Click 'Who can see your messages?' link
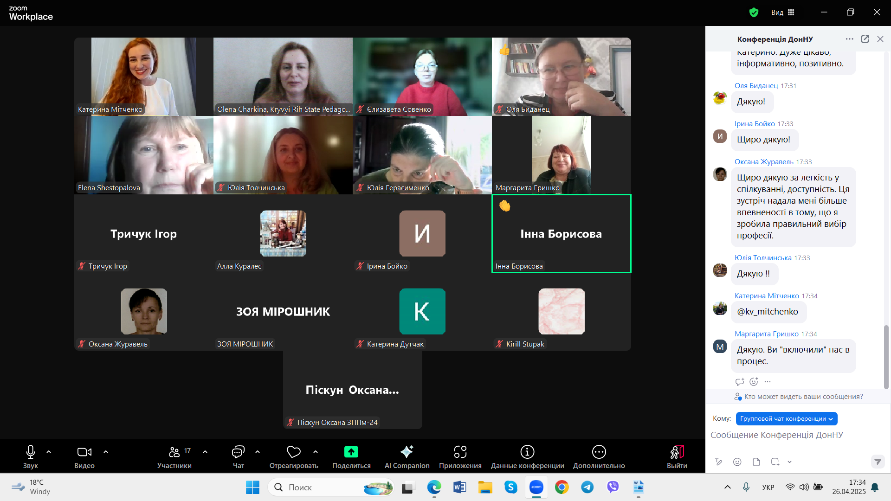The height and width of the screenshot is (501, 891). [x=803, y=397]
